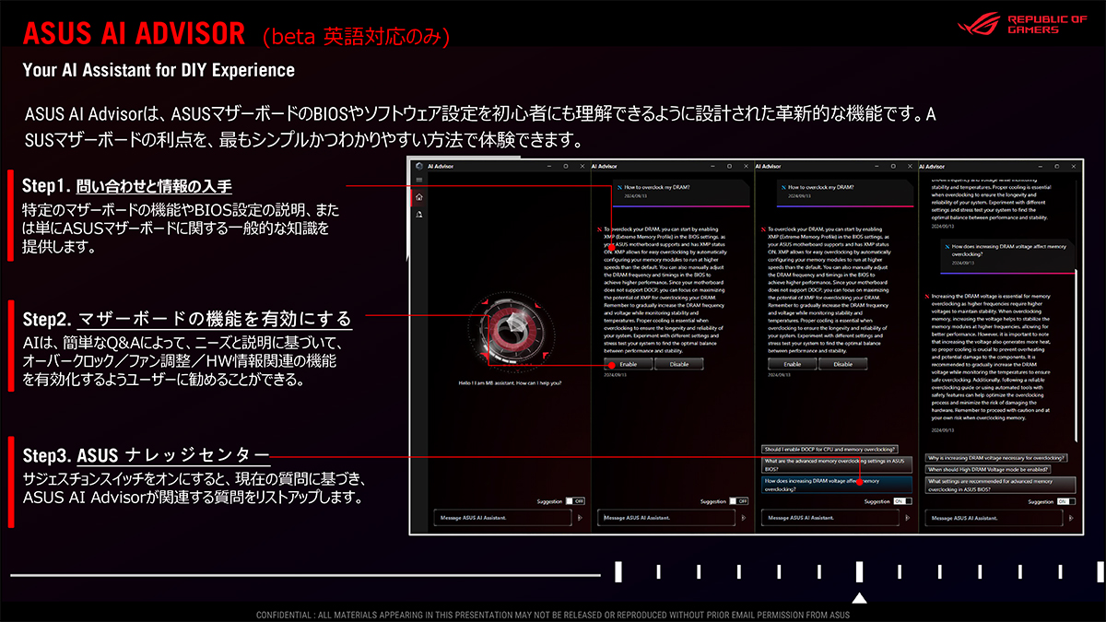Choose highlighted suggestion 'How does increasing DRAM voltage affect memory overclocking?'
Screen dimensions: 1106x622
(x=837, y=484)
